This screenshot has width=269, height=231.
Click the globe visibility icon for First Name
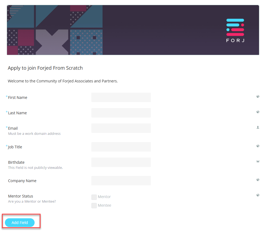pos(258,96)
